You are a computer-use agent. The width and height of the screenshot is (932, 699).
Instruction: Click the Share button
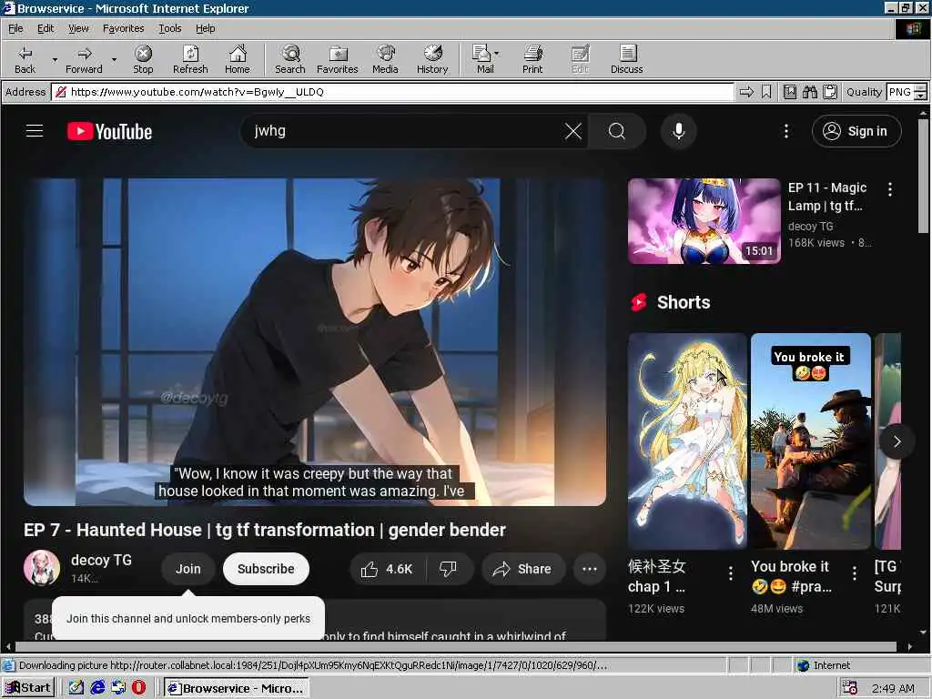point(522,569)
